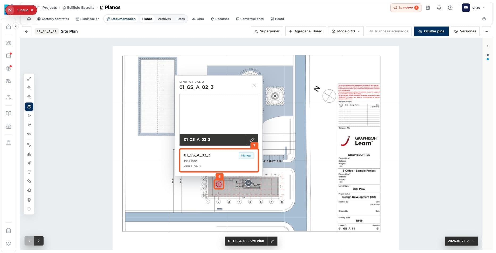Open the Versiones panel
Viewport: 496px width, 253px height.
(x=465, y=31)
